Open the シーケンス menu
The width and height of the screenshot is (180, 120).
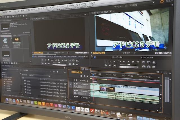(50, 8)
